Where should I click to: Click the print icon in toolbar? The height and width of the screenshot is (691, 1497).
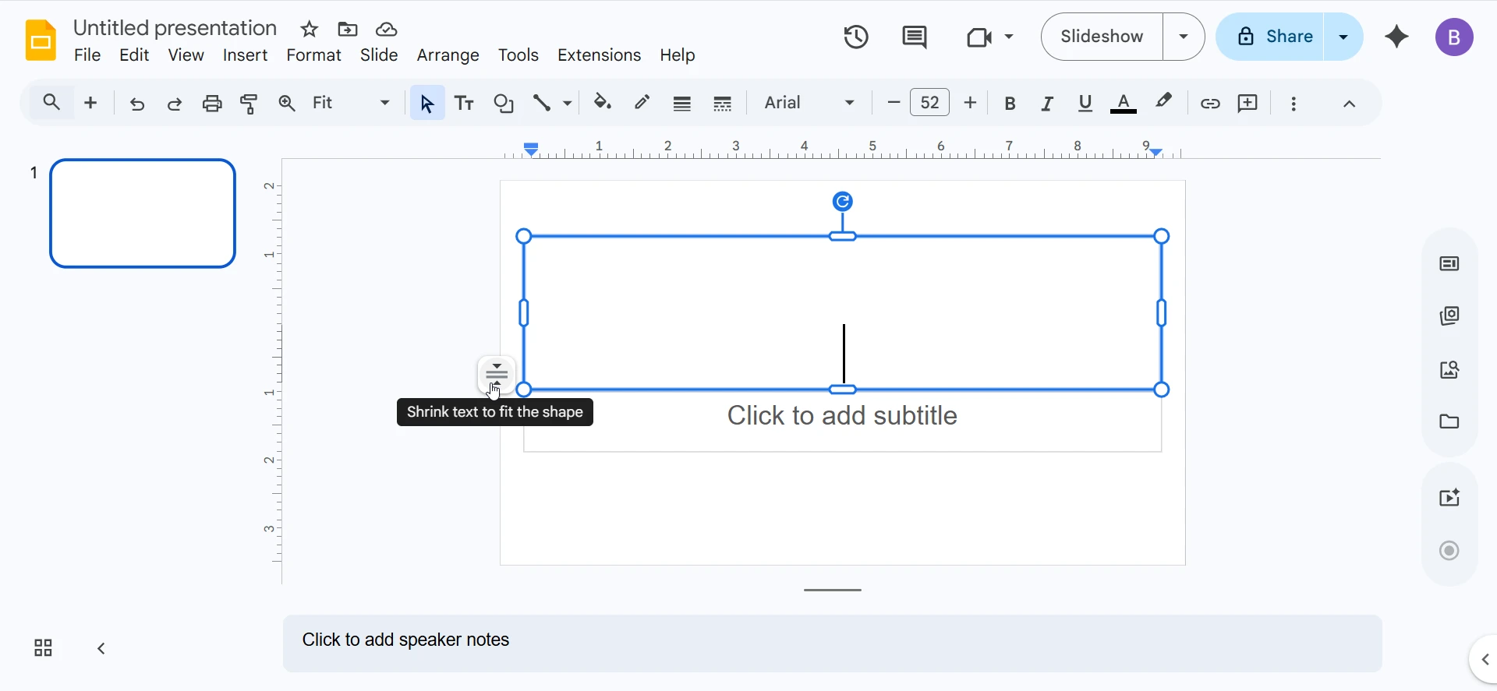pos(212,104)
